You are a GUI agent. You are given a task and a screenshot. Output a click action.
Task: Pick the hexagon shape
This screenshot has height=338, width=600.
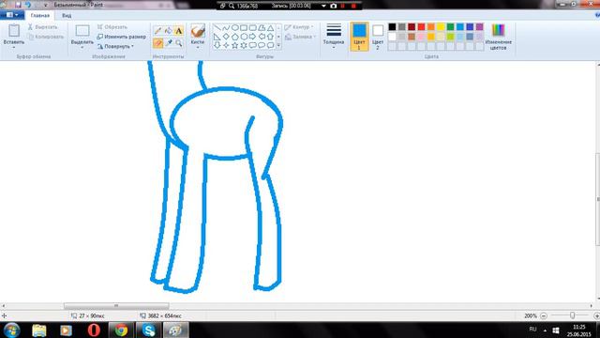(x=244, y=37)
